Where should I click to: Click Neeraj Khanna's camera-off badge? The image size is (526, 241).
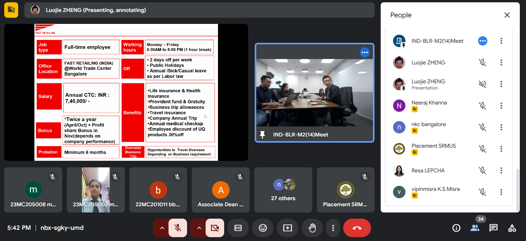[x=415, y=109]
